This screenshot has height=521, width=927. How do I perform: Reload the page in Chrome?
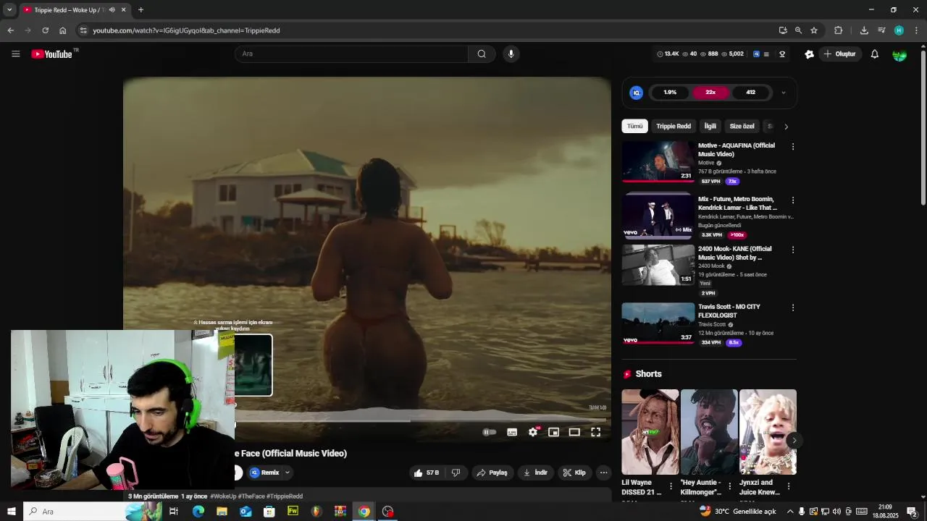point(45,30)
